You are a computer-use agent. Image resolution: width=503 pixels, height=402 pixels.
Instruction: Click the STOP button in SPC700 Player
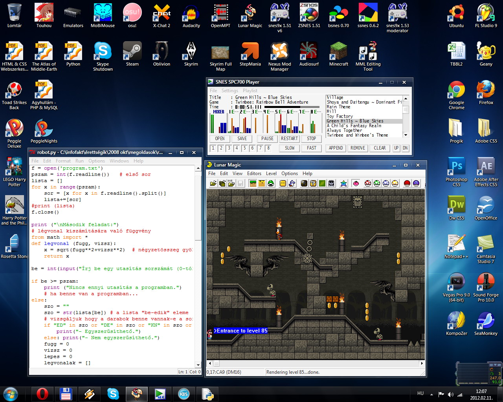(x=312, y=139)
